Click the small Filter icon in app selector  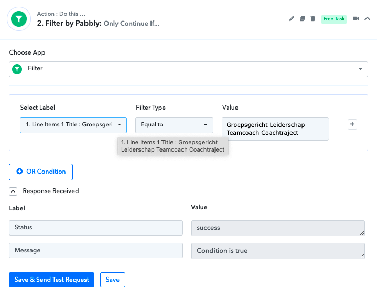click(x=17, y=69)
